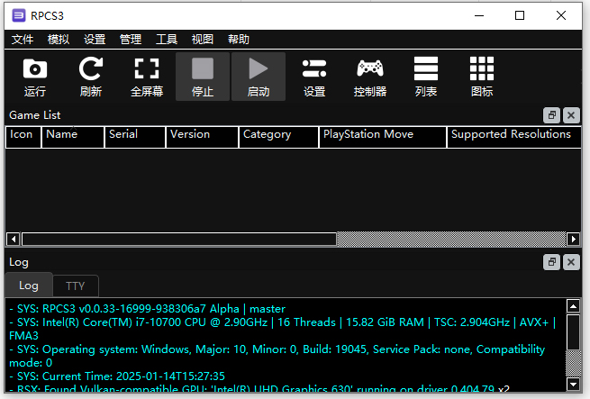Click the 停止 stop button
This screenshot has height=399, width=590.
tap(203, 77)
